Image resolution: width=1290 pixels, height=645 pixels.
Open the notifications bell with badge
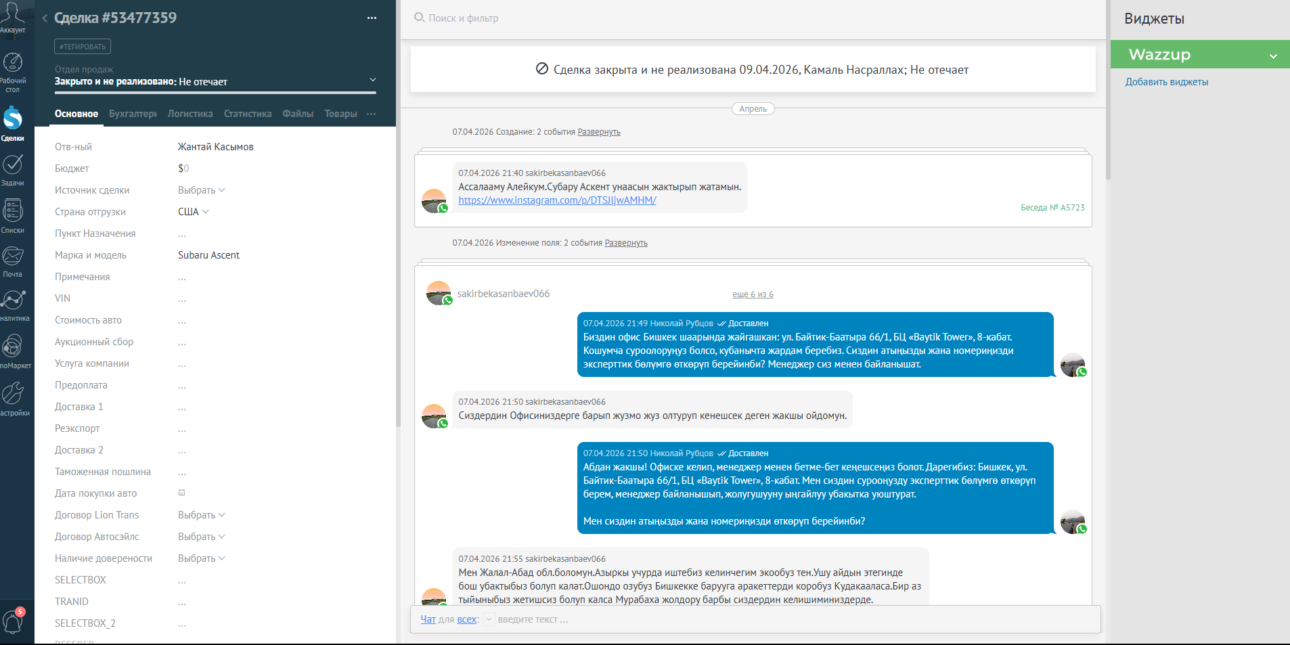13,621
